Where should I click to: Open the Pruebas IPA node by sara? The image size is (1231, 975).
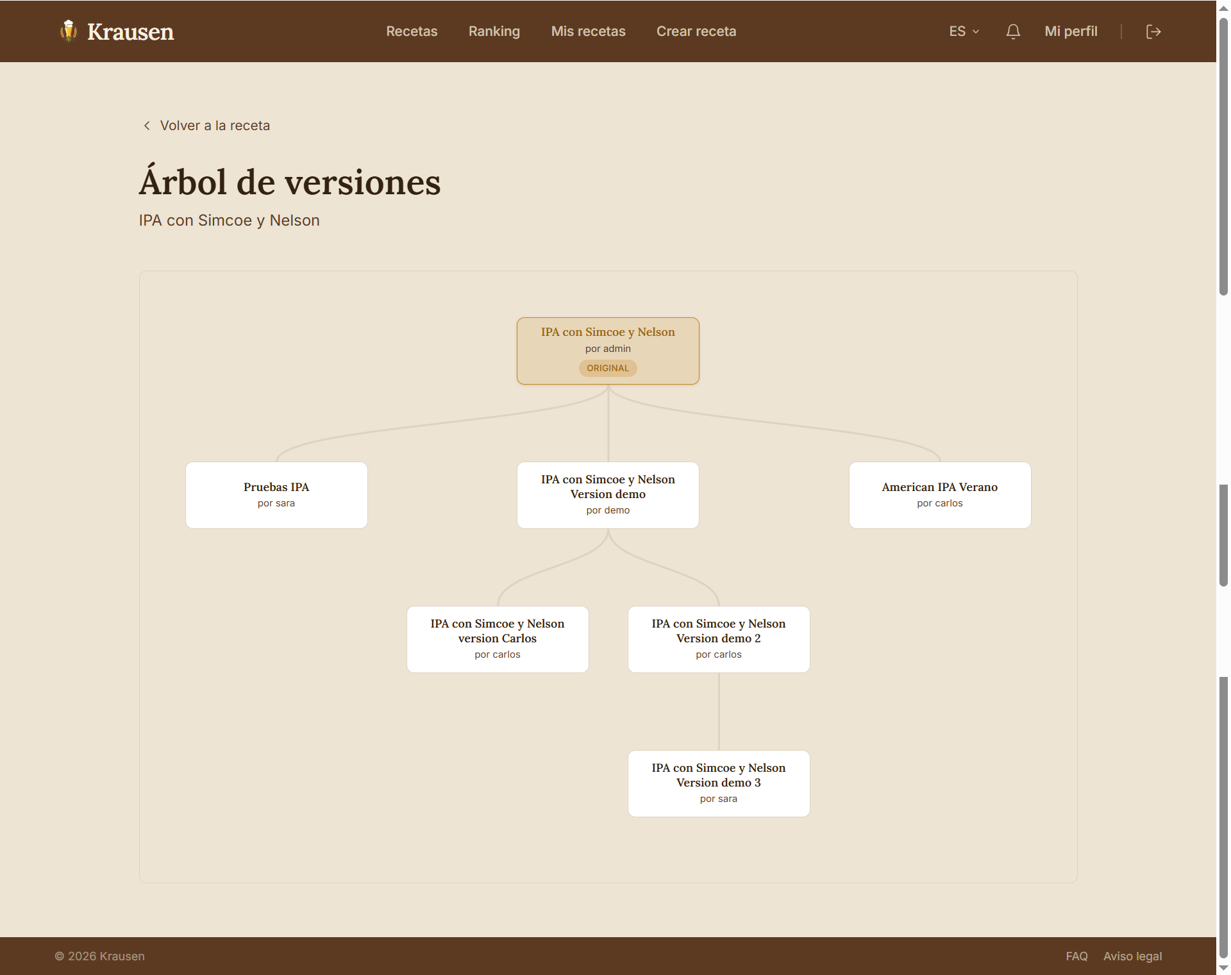276,495
